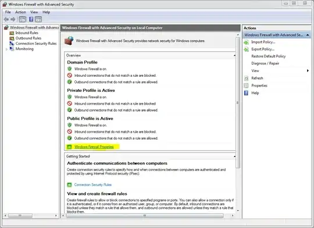Click Domain Profile red inbound blocked icon
Screen dimensions: 314x228
tap(70, 76)
